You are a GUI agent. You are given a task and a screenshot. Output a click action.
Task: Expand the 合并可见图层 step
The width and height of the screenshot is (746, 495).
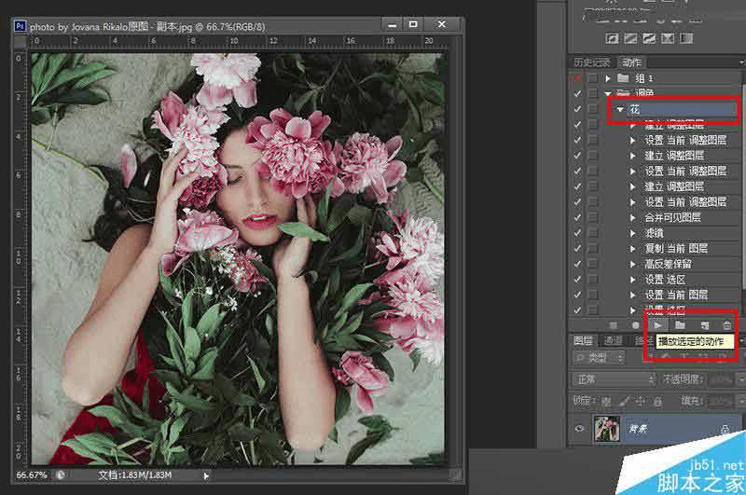tap(632, 217)
